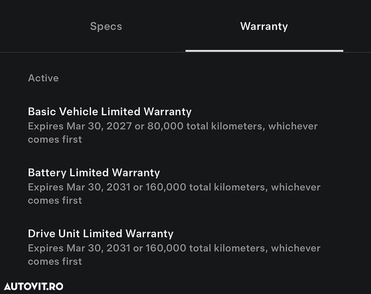371x294 pixels.
Task: Click the AUTOVIT.RO watermark logo
Action: [x=33, y=286]
